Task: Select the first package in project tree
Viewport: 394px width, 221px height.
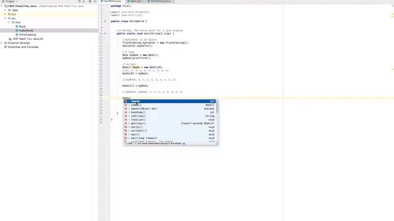Action: 16,22
